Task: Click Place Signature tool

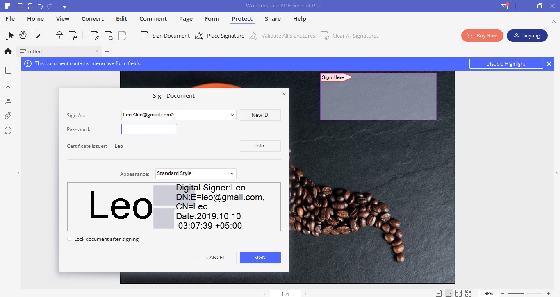Action: coord(219,36)
